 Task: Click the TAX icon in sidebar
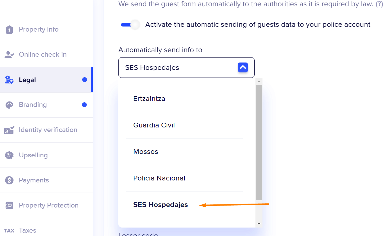pos(9,231)
